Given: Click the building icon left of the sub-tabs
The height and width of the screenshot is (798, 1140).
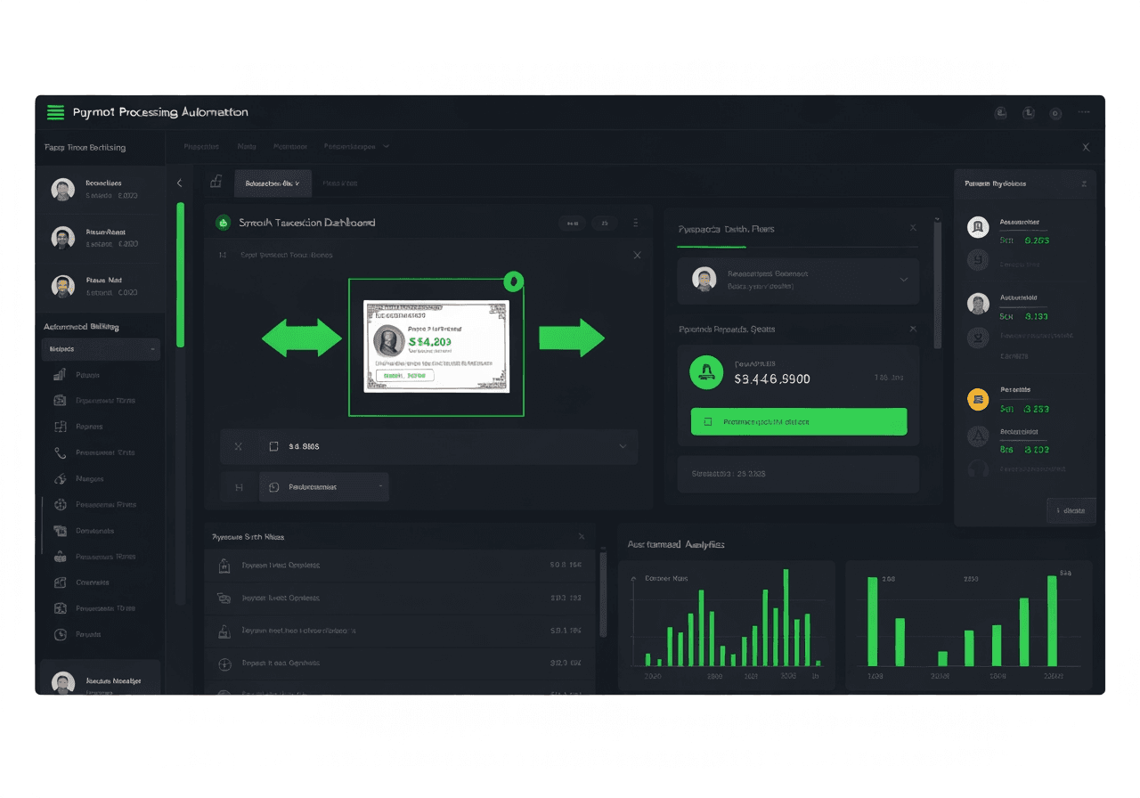Looking at the screenshot, I should 216,182.
